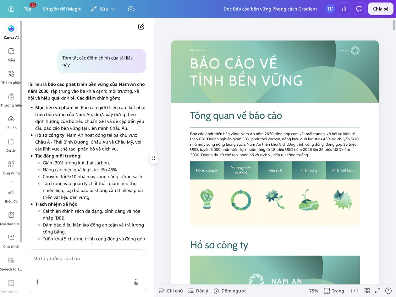Open the Tệp menu
396x297 pixels.
(28, 9)
